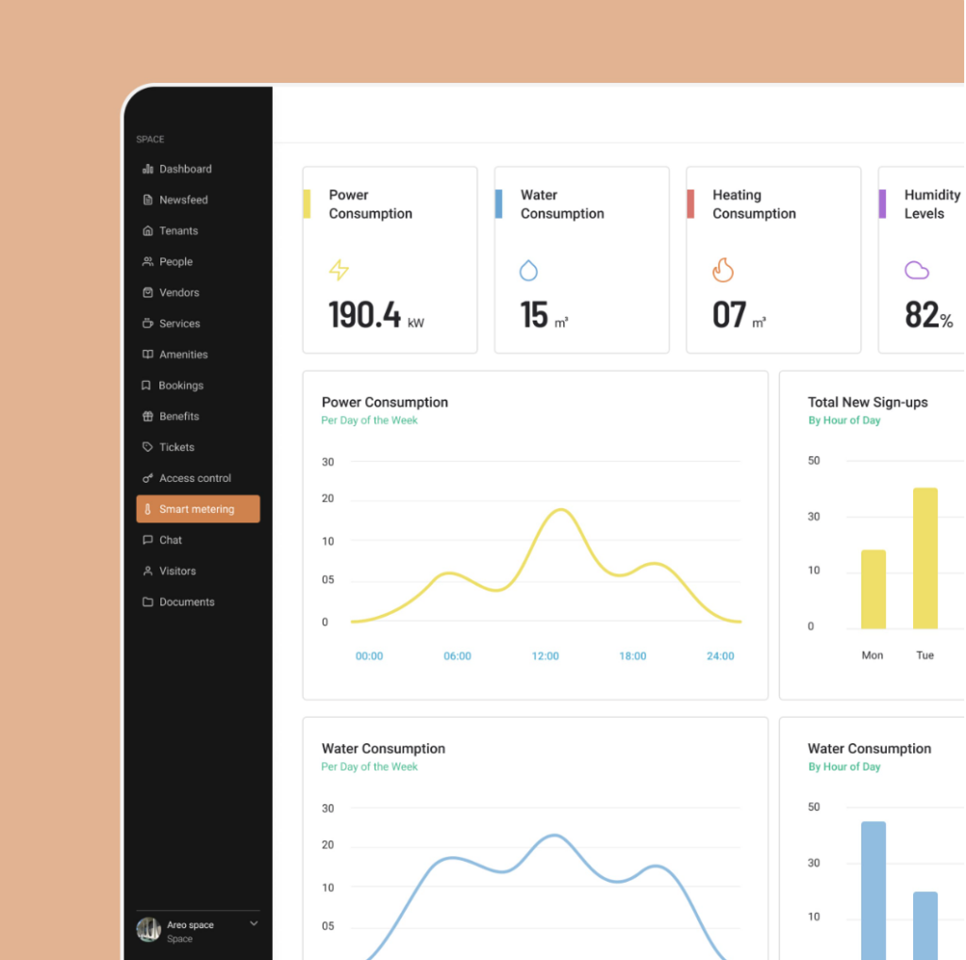This screenshot has width=966, height=960.
Task: Click the "190.4" power reading
Action: click(365, 315)
